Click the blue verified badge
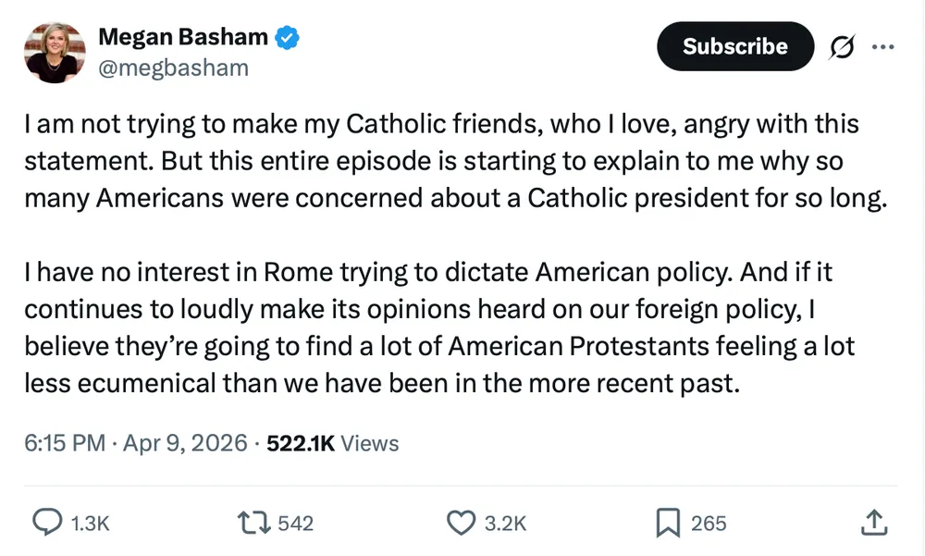 tap(289, 38)
